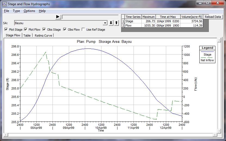Screen dimensions: 226x141
Task: Select previous storage area with up arrow
Action: coord(116,23)
